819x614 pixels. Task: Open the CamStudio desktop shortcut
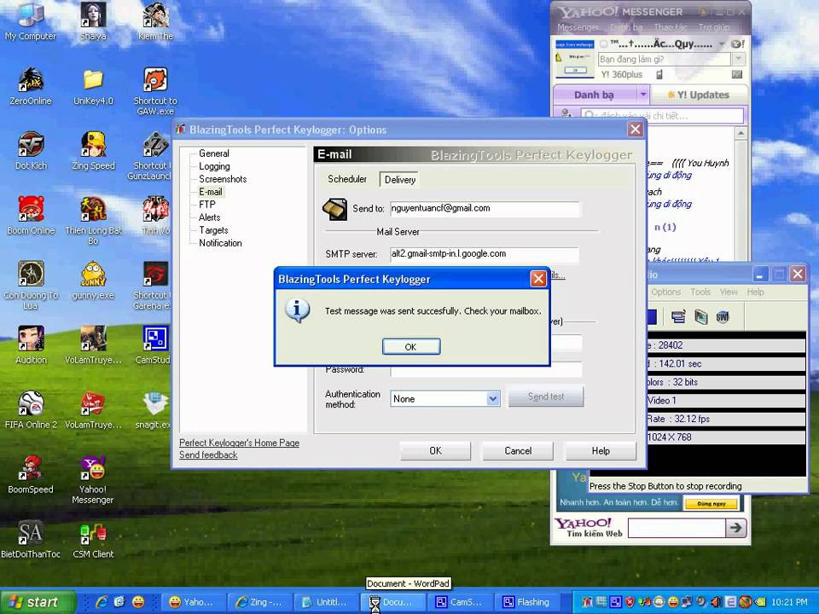(155, 339)
